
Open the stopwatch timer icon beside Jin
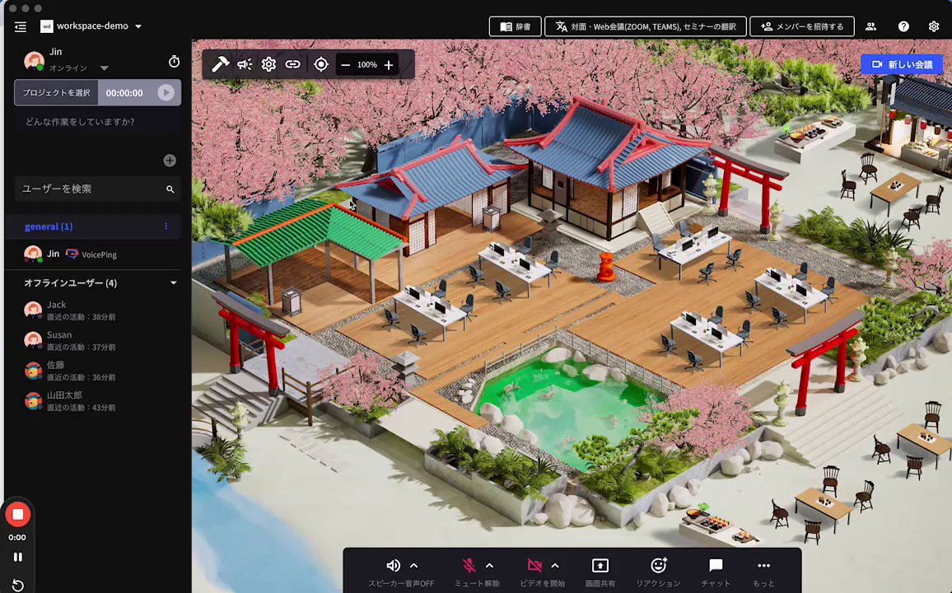coord(175,61)
